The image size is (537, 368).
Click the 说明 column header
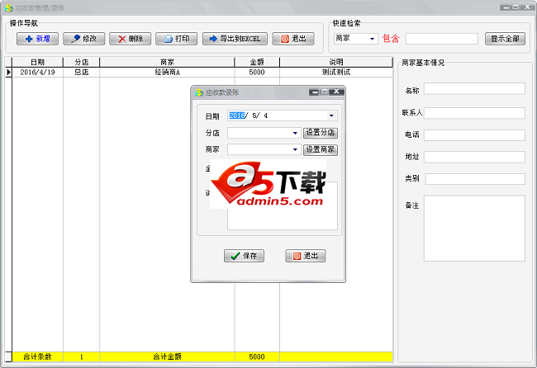tap(336, 62)
